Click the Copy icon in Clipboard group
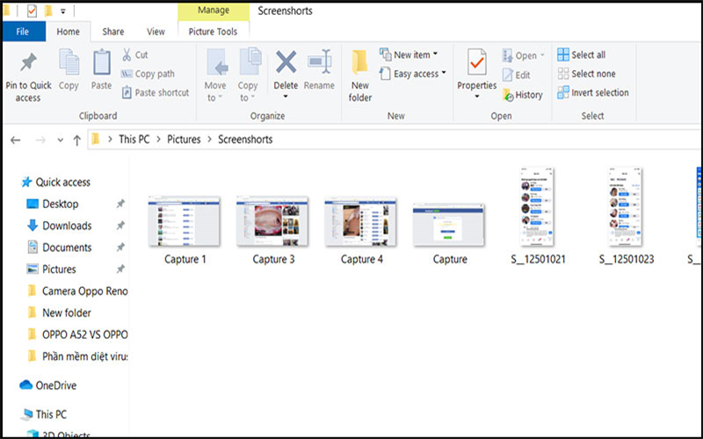 [x=69, y=62]
